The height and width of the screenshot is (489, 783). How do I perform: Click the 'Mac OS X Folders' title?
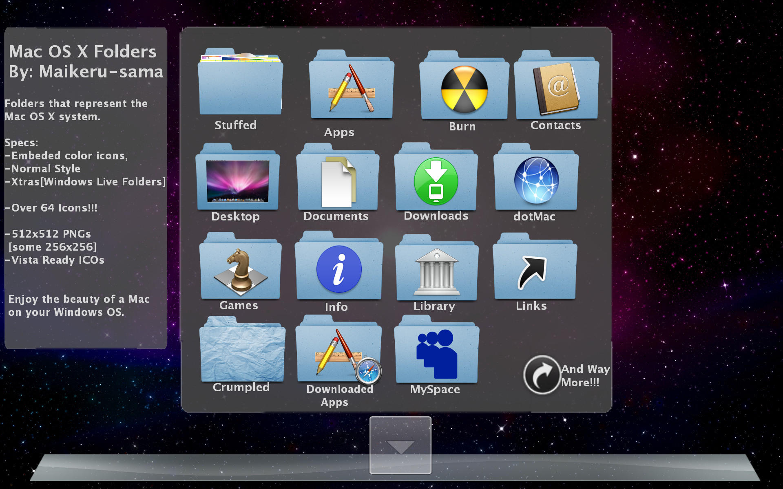pyautogui.click(x=83, y=52)
